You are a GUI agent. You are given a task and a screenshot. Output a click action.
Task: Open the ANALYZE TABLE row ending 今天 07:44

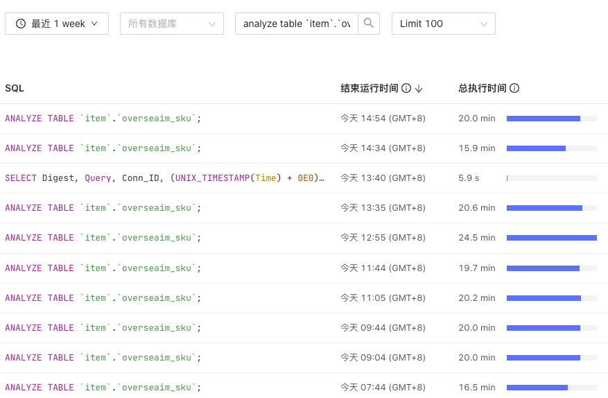pyautogui.click(x=304, y=387)
